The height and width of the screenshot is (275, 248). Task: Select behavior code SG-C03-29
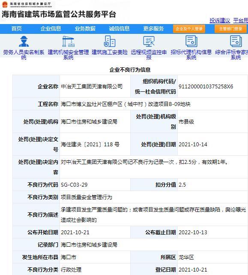point(74,185)
